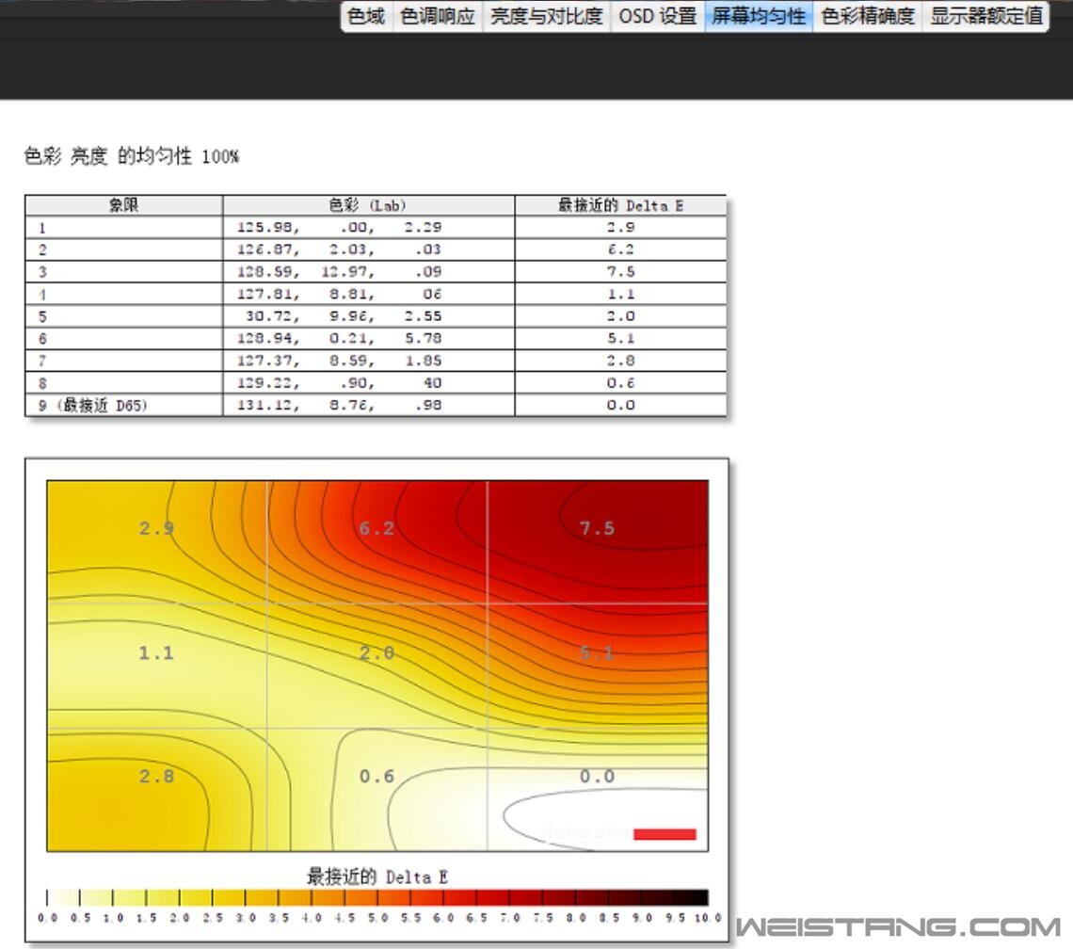Switch to the 色调响应 tab
1073x949 pixels.
point(438,16)
